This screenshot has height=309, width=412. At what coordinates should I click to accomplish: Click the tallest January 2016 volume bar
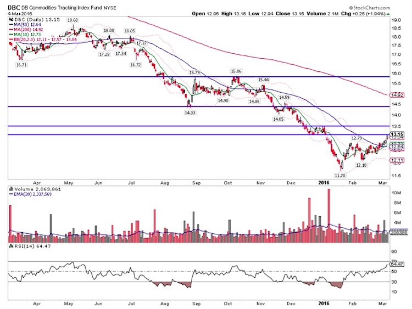329,216
